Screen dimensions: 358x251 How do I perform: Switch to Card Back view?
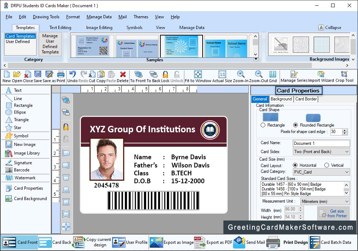[x=55, y=242]
